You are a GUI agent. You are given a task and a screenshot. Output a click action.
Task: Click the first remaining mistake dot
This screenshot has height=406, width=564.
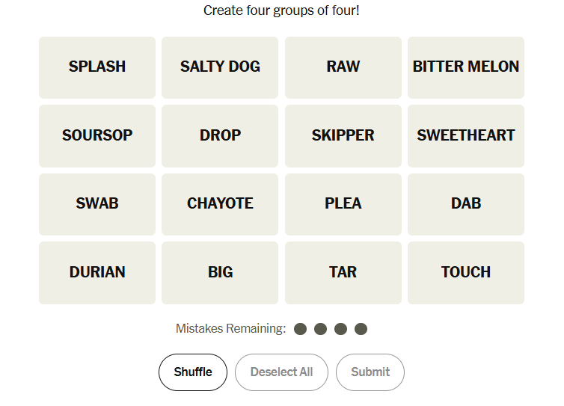point(301,329)
